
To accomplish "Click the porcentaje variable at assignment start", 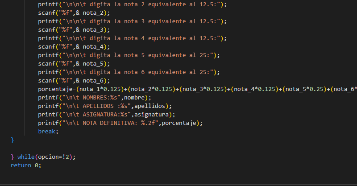I will point(55,89).
